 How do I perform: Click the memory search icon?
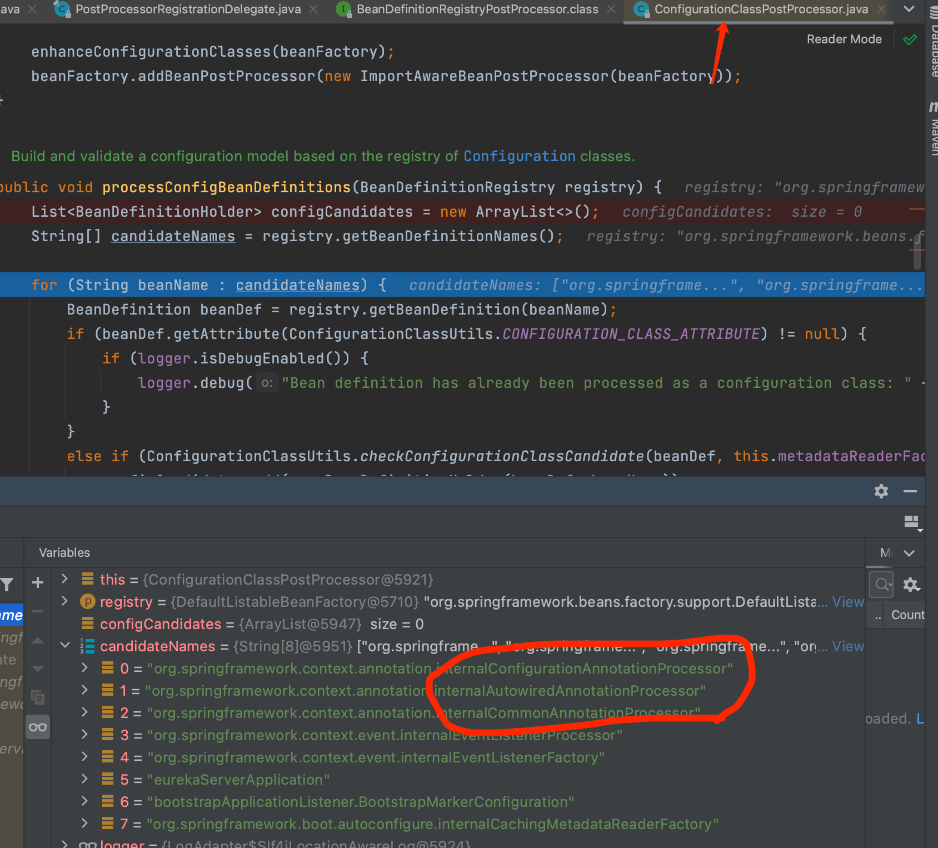pos(882,585)
